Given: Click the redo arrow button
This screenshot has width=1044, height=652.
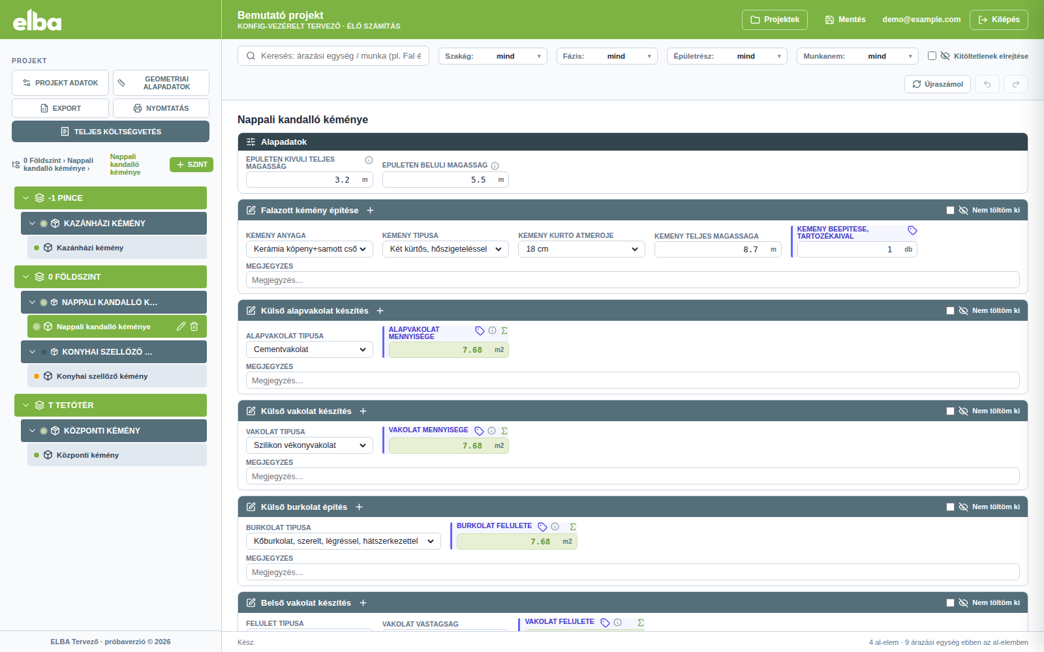Looking at the screenshot, I should [x=1016, y=84].
